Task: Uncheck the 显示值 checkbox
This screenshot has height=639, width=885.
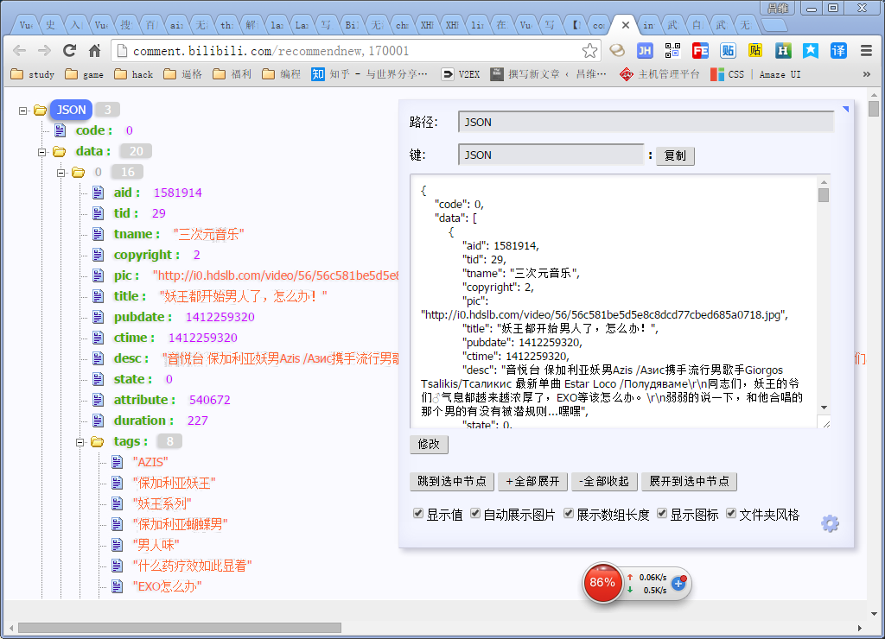Action: (417, 514)
